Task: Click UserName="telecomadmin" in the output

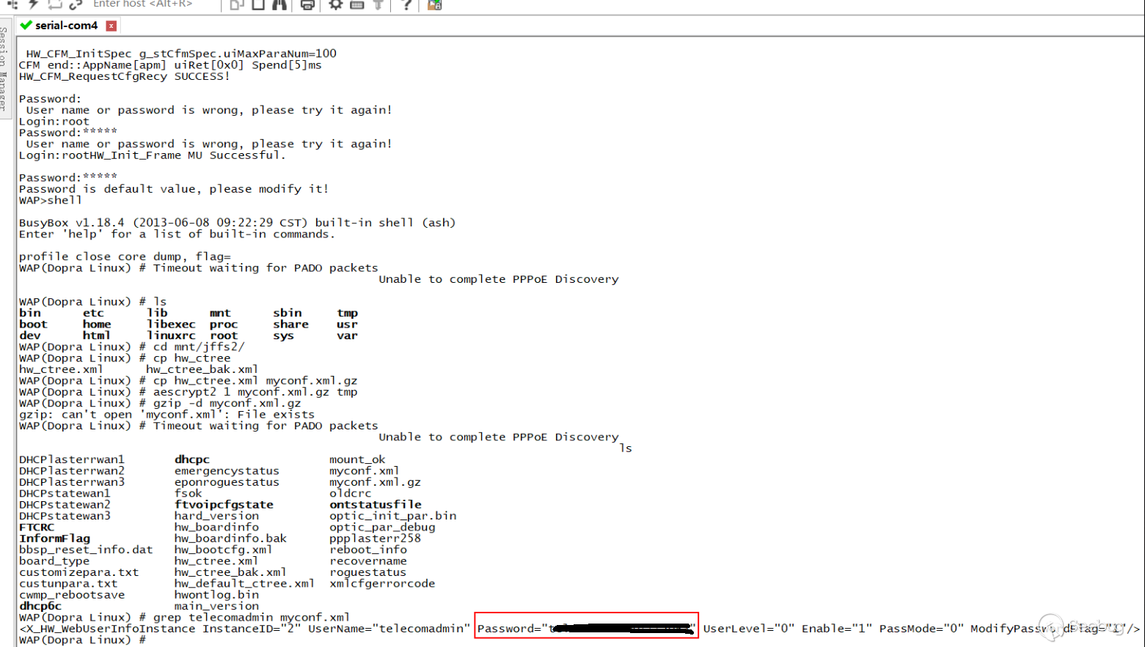Action: (x=389, y=629)
